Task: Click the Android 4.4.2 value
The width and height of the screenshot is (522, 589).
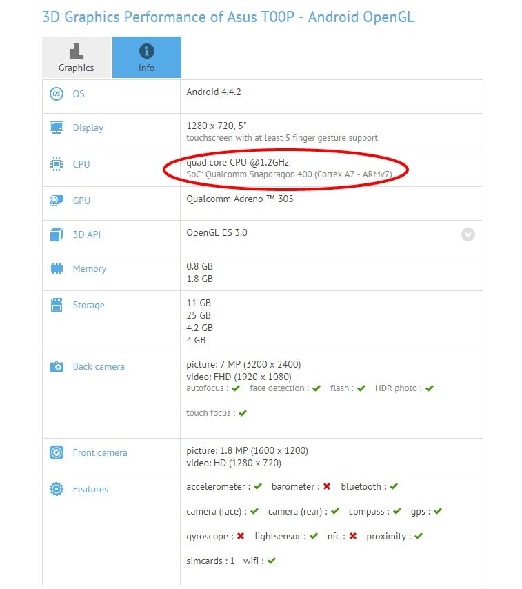Action: point(214,92)
